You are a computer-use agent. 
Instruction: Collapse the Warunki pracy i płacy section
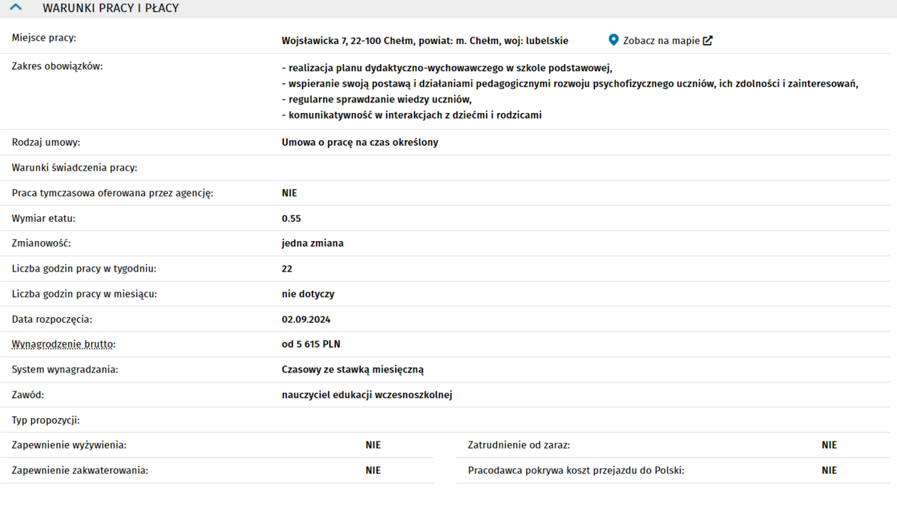point(16,8)
